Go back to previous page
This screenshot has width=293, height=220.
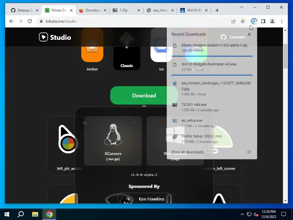11,21
